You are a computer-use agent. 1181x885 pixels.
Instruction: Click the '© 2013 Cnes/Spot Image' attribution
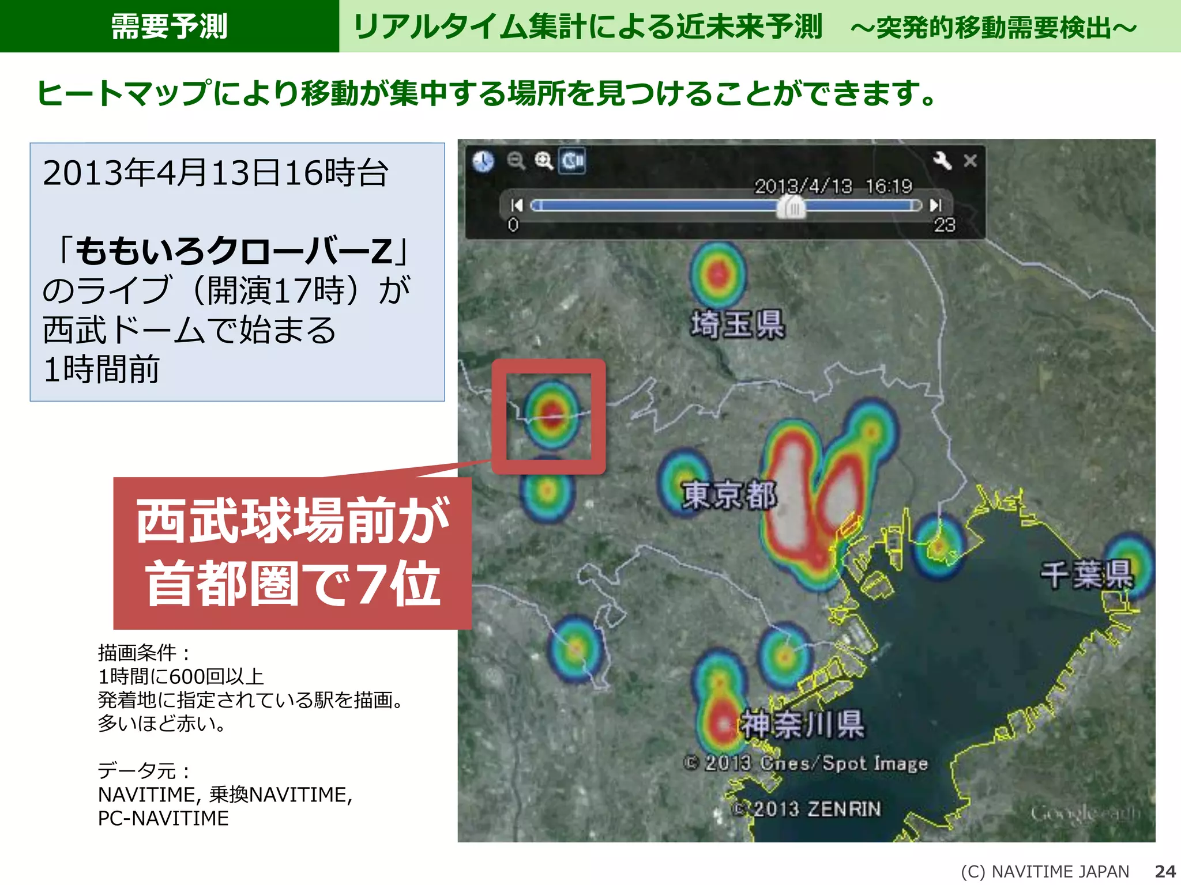[x=806, y=763]
